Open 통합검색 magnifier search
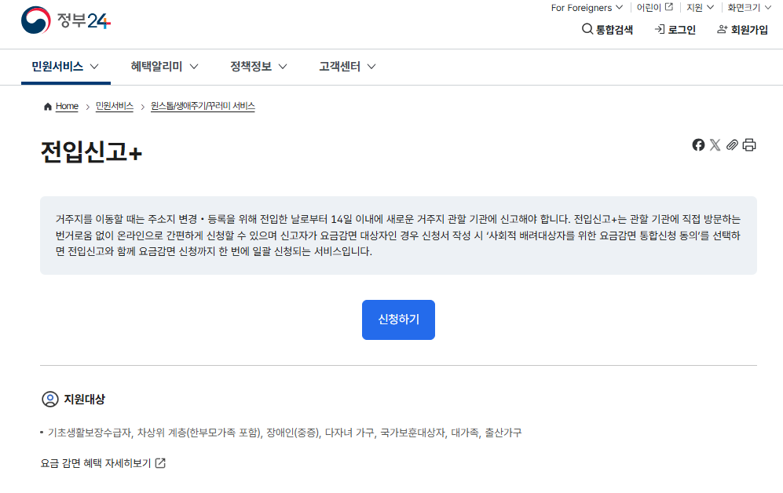Screen dimensions: 783x493 (607, 30)
